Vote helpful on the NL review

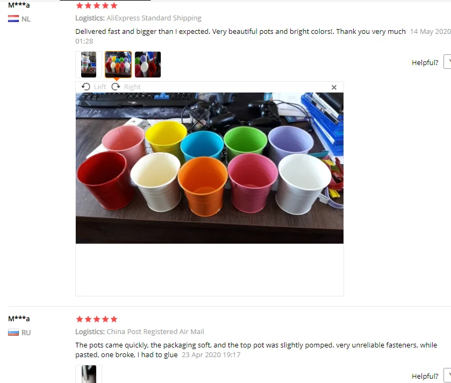(x=447, y=61)
